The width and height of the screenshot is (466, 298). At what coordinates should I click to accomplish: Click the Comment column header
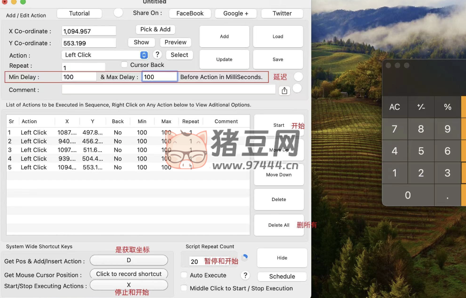pos(226,121)
